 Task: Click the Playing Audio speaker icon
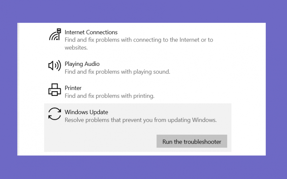click(x=55, y=66)
